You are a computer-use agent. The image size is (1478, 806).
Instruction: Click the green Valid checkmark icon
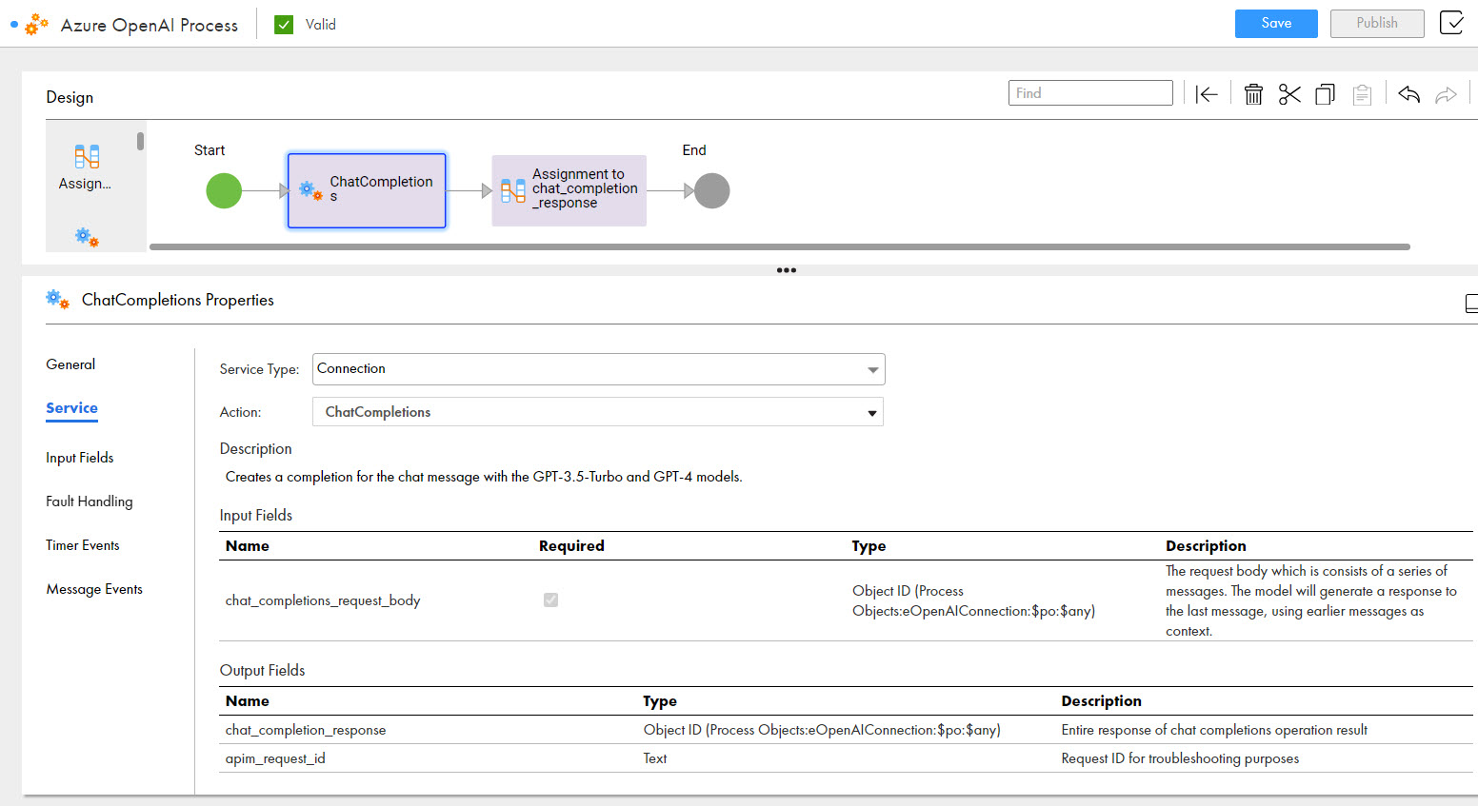[284, 25]
